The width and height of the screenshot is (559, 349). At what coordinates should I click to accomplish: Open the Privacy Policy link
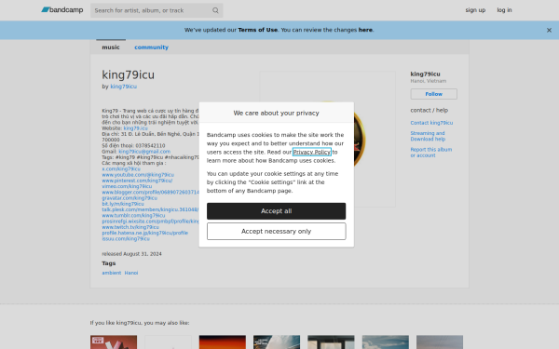point(312,152)
